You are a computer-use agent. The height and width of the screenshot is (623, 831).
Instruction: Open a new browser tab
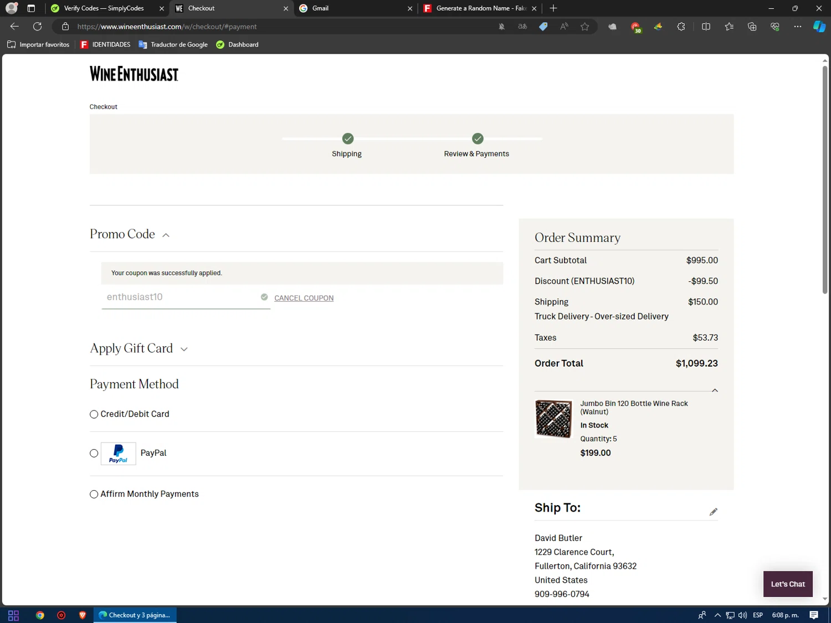pyautogui.click(x=553, y=8)
